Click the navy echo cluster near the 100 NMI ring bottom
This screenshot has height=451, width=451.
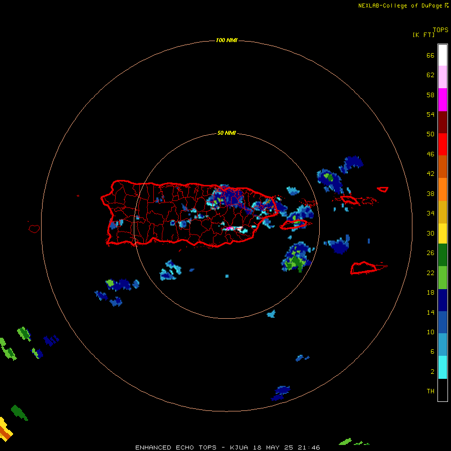point(281,393)
